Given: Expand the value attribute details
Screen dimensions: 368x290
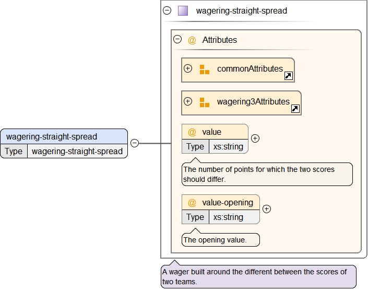Looking at the screenshot, I should [255, 138].
